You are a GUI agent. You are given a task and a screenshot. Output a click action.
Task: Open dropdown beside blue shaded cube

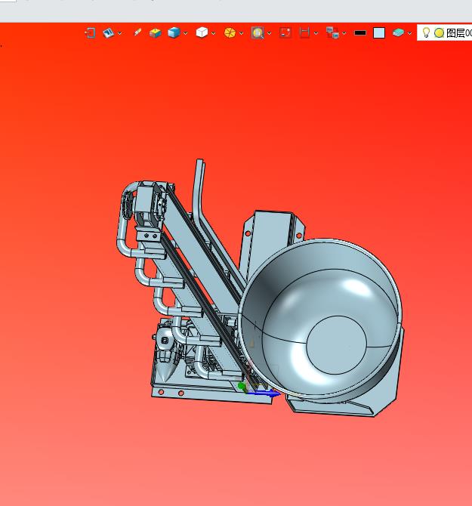click(185, 33)
